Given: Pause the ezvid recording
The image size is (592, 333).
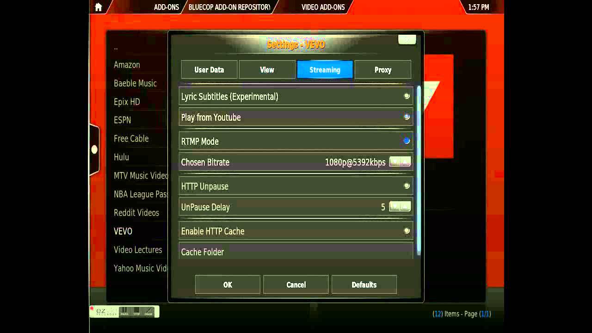Looking at the screenshot, I should [124, 311].
